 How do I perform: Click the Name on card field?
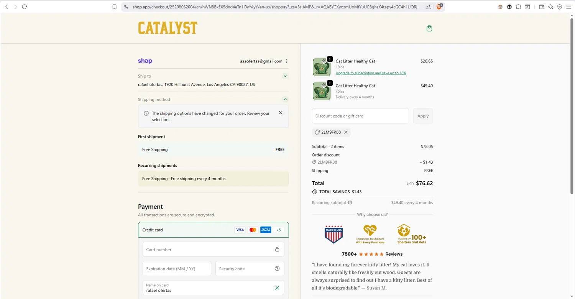tap(214, 288)
